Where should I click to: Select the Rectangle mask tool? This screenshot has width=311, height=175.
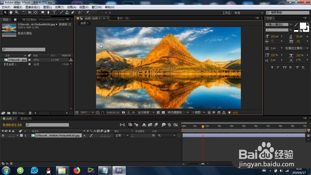click(x=43, y=12)
